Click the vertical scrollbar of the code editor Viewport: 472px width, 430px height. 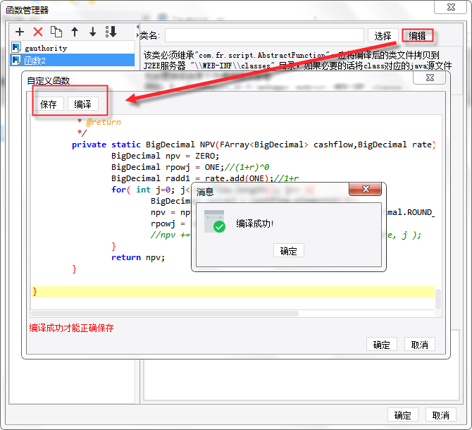pyautogui.click(x=438, y=299)
